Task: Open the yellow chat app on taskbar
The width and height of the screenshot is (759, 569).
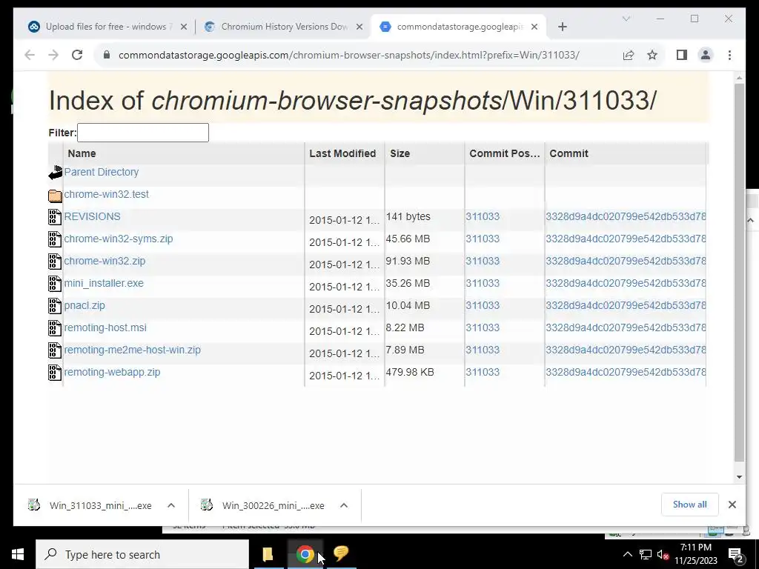Action: coord(341,554)
